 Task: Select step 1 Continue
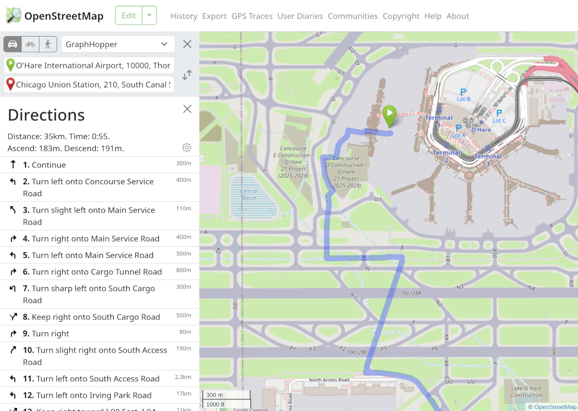click(99, 165)
